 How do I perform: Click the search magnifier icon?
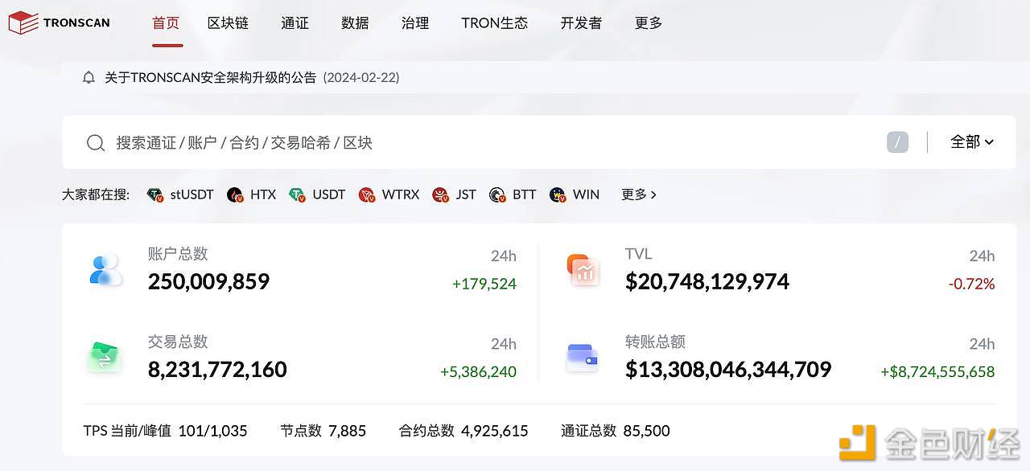[x=96, y=143]
